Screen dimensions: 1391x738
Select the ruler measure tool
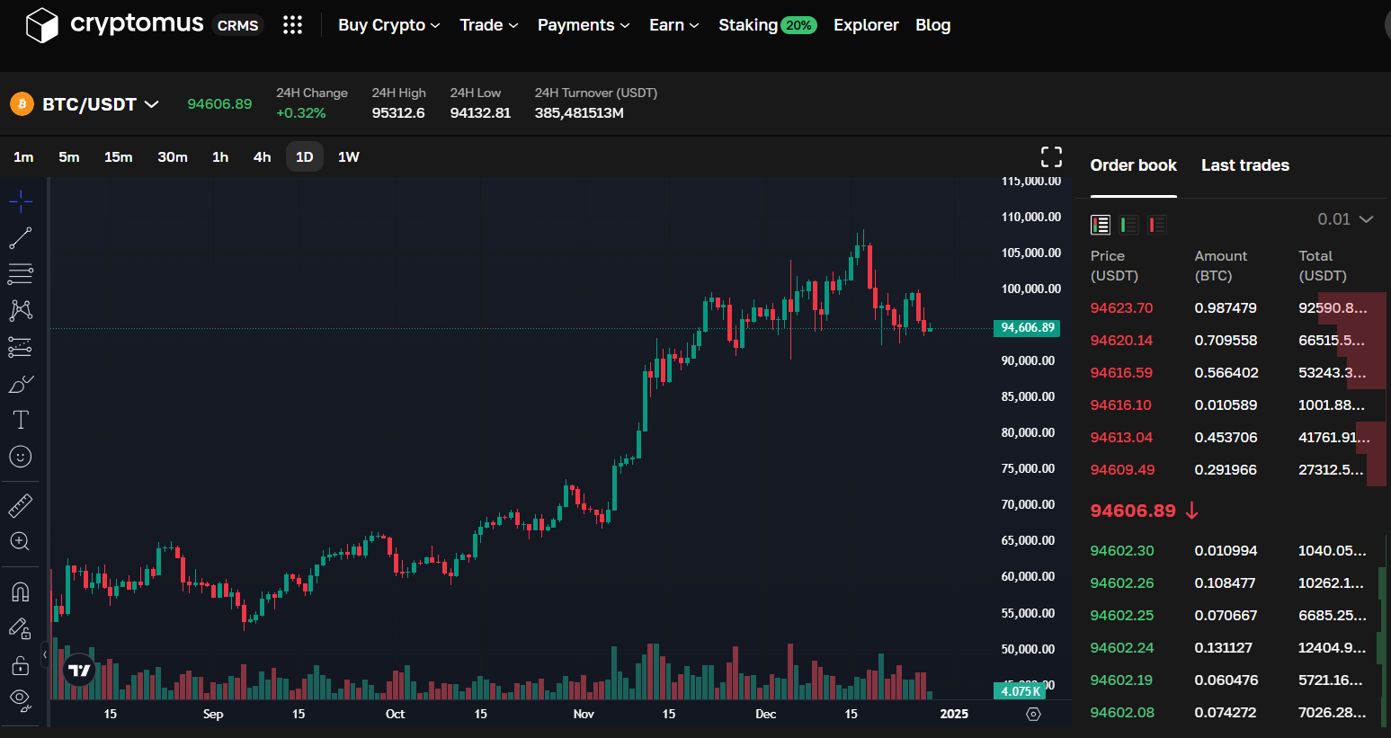(x=21, y=506)
